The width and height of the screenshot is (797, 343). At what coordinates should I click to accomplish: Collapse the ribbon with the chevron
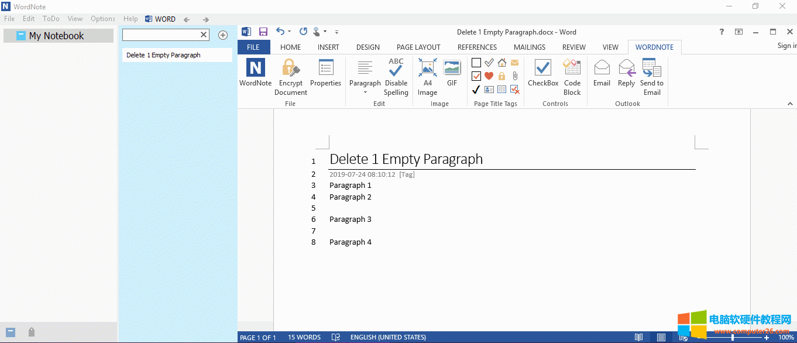click(791, 104)
